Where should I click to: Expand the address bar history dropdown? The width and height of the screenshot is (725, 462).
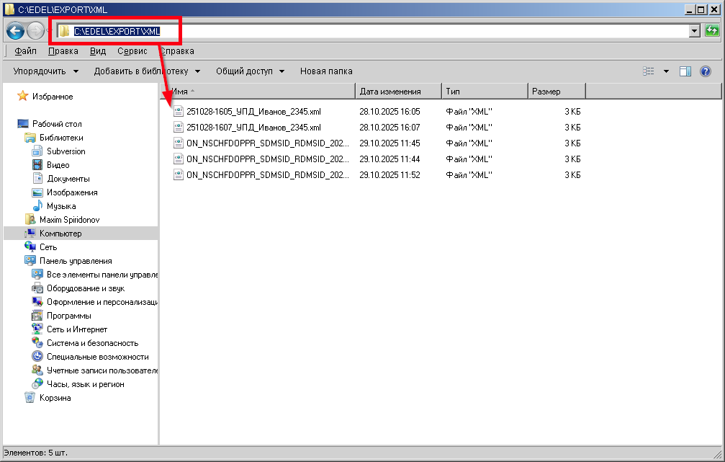point(694,31)
